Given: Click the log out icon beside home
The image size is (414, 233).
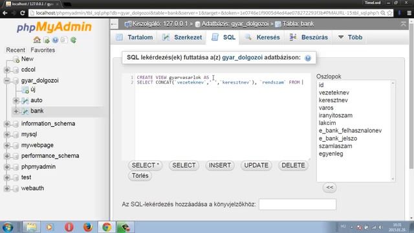Looking at the screenshot, I should click(x=47, y=40).
